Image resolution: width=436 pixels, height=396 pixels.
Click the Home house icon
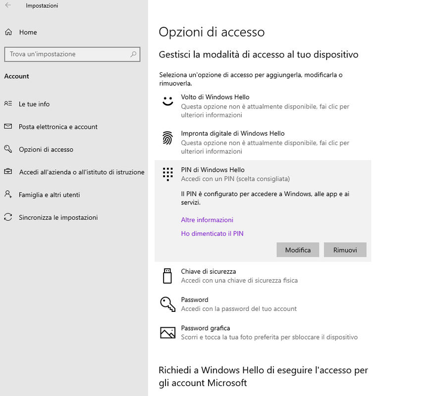click(x=8, y=32)
